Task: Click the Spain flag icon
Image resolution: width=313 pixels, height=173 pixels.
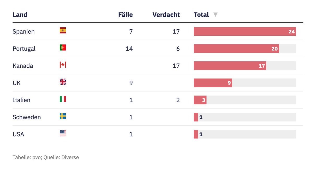Action: 63,30
